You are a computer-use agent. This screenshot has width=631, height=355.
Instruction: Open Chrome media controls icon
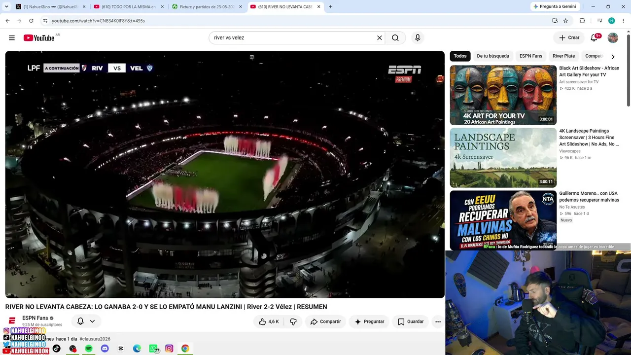point(599,21)
